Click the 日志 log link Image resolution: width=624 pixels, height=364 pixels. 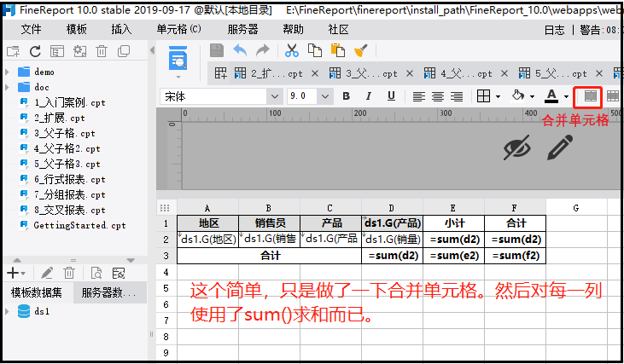coord(554,30)
